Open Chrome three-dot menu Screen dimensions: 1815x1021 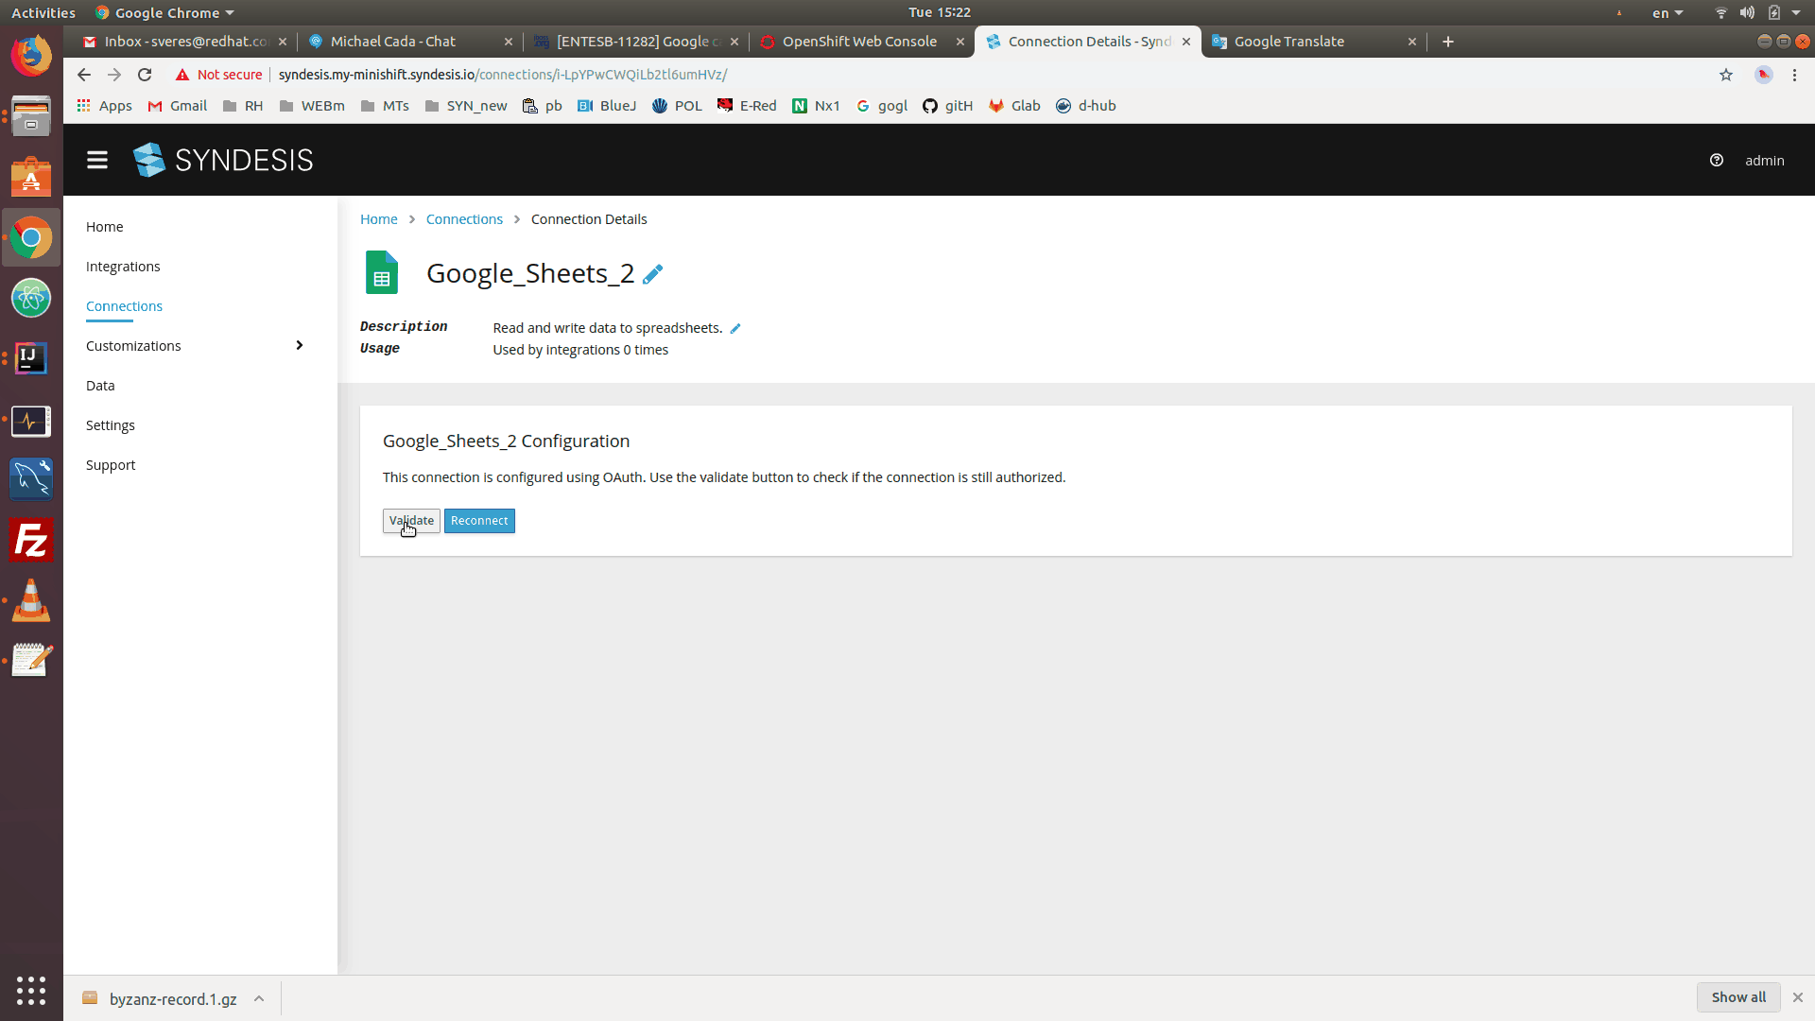(x=1794, y=75)
